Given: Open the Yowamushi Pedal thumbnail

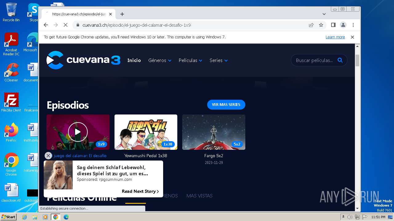Looking at the screenshot, I should (146, 132).
